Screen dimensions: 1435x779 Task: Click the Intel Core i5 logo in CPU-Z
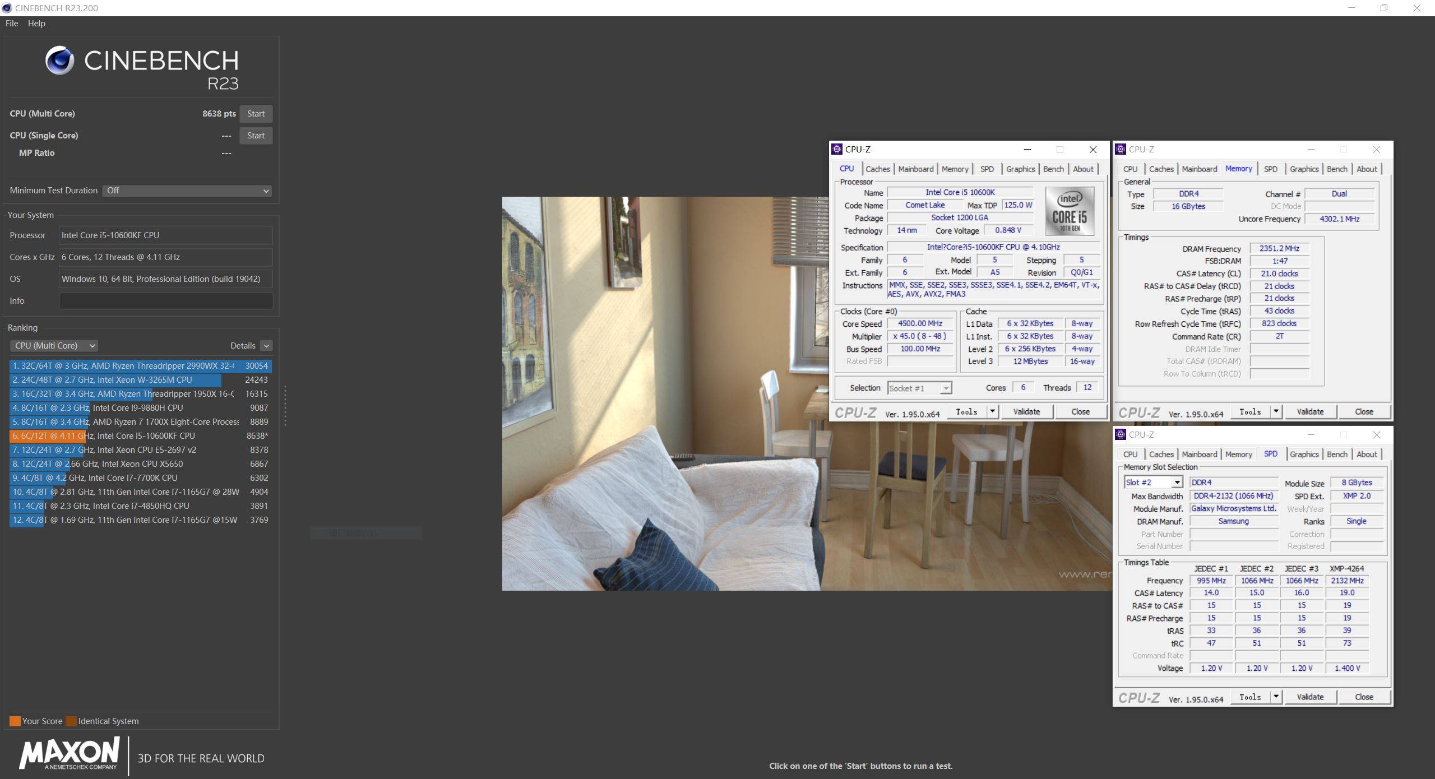pyautogui.click(x=1070, y=211)
